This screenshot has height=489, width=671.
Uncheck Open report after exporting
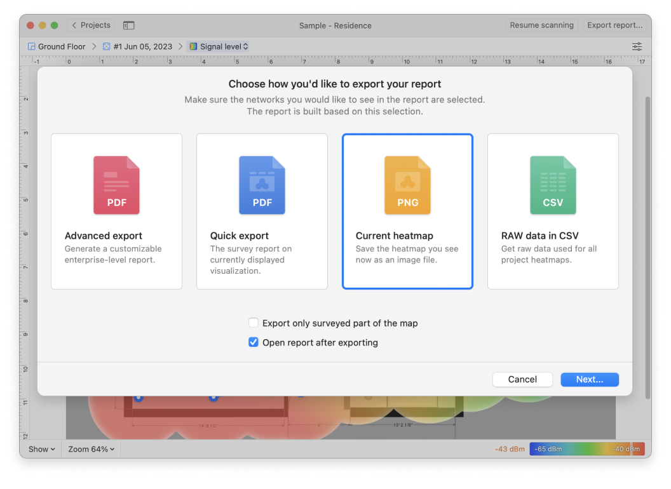pos(254,343)
